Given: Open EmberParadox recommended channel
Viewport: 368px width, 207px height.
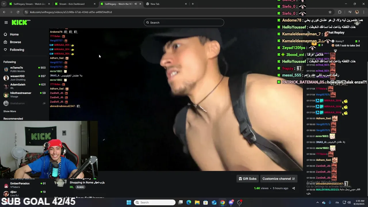Looking at the screenshot, I should pos(24,185).
